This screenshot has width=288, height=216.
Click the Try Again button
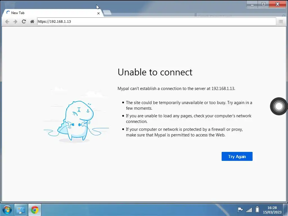237,156
